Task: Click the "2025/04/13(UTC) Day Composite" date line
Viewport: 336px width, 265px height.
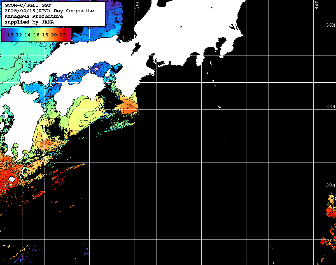Action: (x=49, y=11)
